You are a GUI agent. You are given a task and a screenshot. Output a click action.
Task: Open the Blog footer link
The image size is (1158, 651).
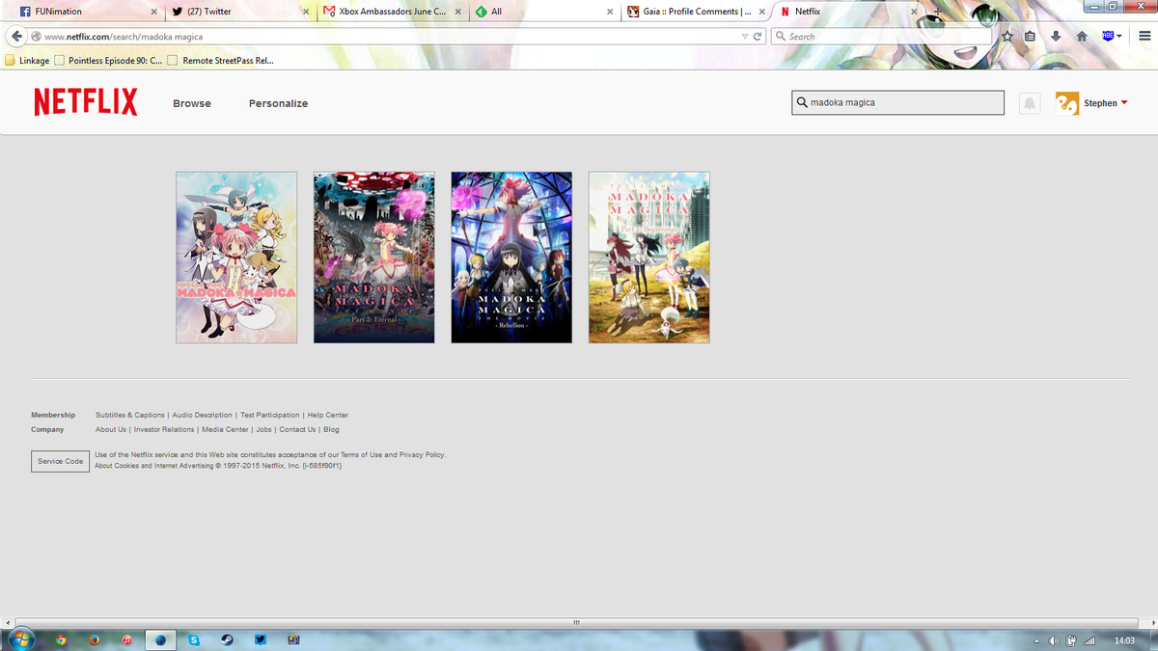point(331,429)
